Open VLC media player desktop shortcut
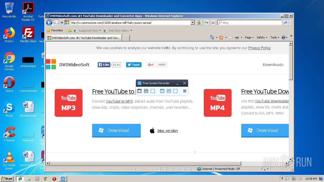The image size is (324, 182). [9, 160]
